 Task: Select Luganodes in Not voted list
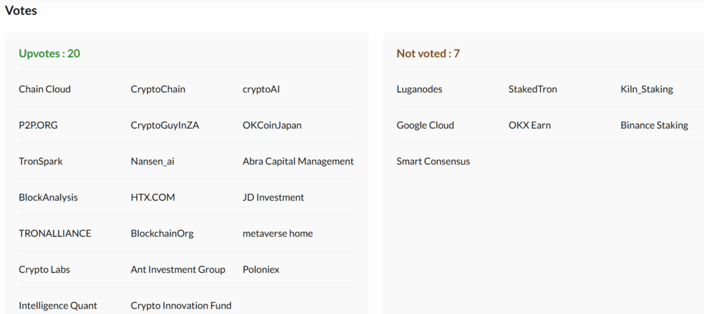click(419, 89)
